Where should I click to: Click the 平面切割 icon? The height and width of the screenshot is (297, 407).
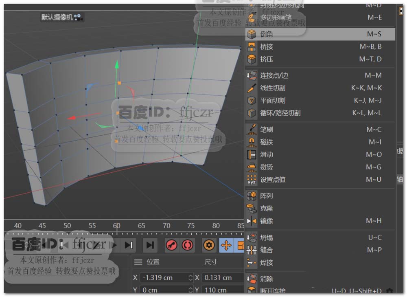252,101
